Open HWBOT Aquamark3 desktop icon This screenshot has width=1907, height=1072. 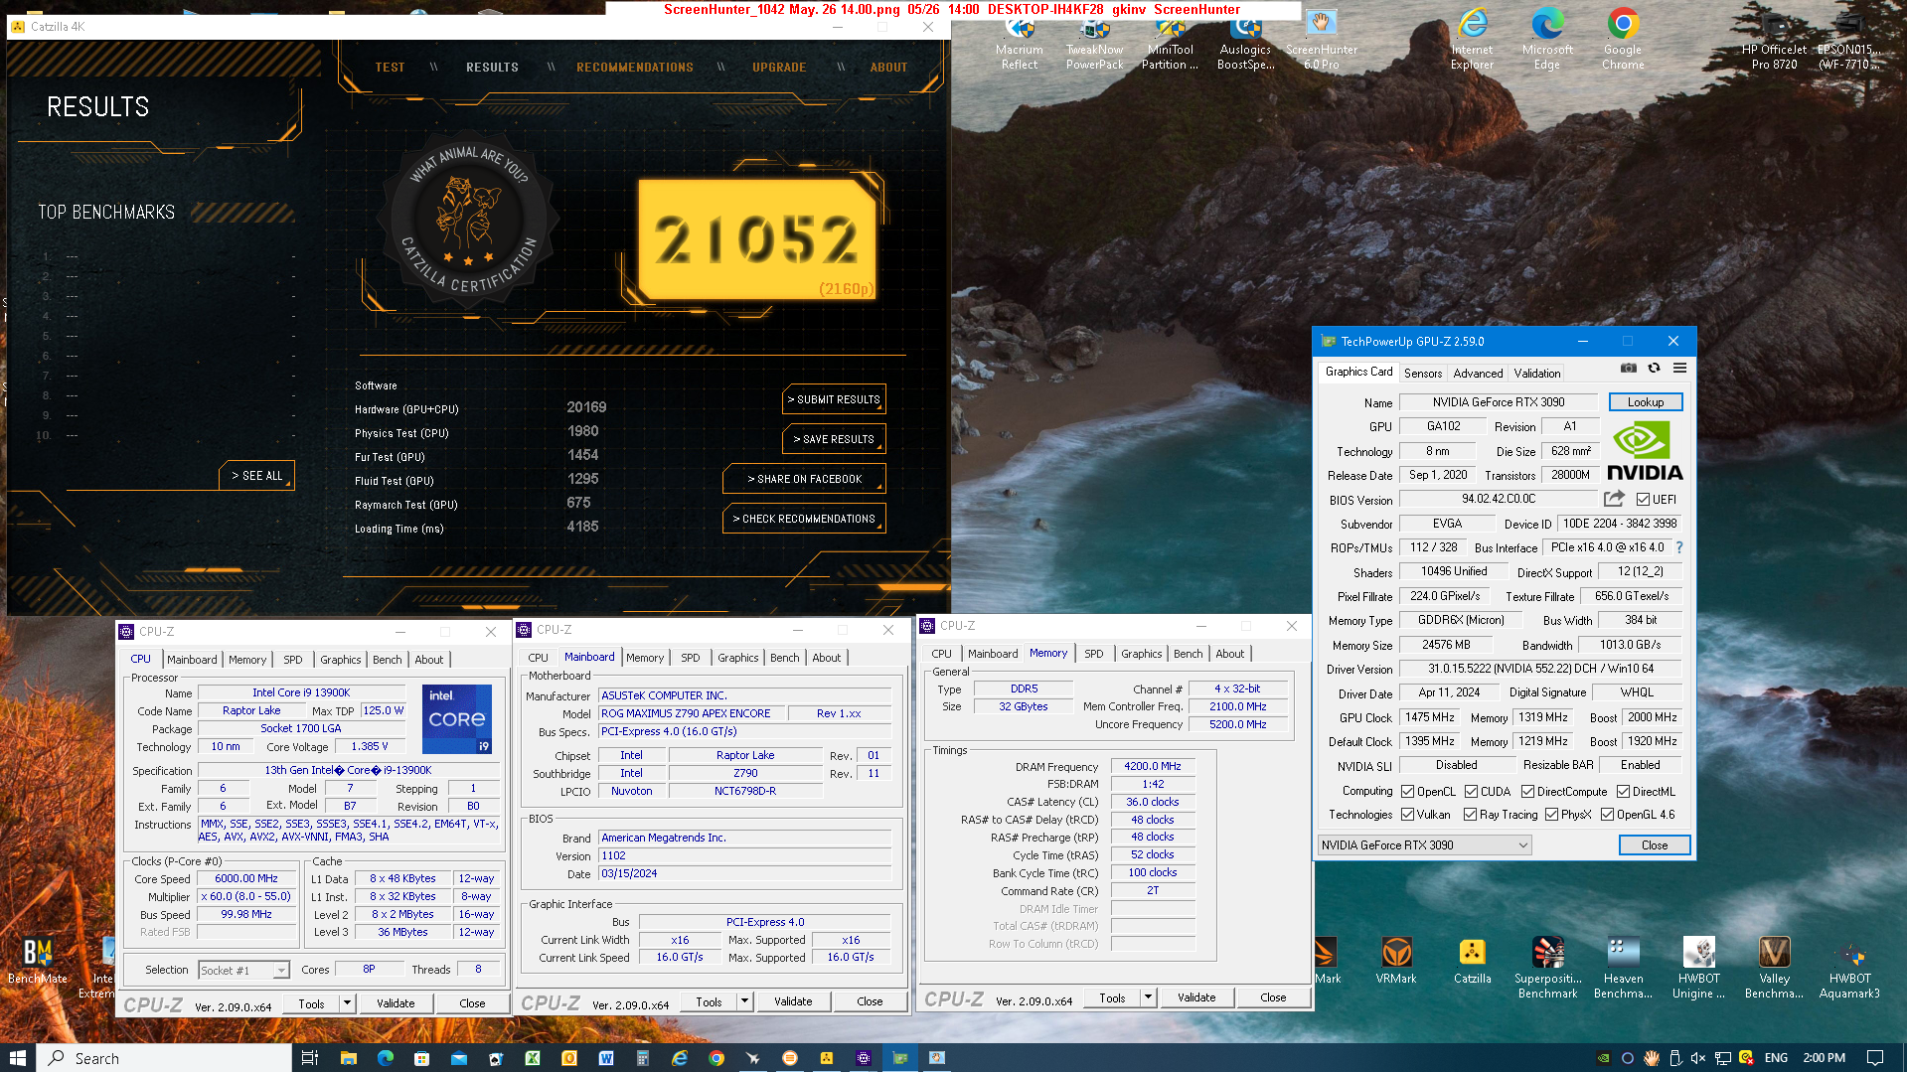click(x=1849, y=966)
